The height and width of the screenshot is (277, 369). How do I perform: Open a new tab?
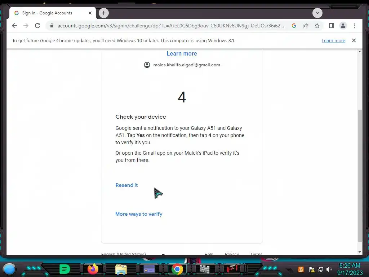104,13
